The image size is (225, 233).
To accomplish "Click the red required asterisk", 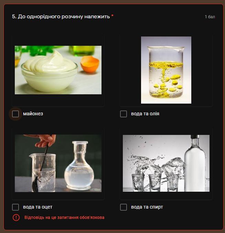I will tap(112, 16).
